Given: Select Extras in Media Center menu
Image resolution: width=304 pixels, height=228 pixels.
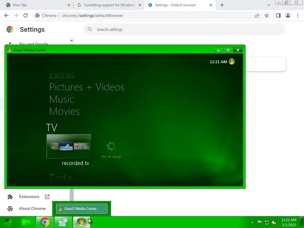Looking at the screenshot, I should point(62,75).
